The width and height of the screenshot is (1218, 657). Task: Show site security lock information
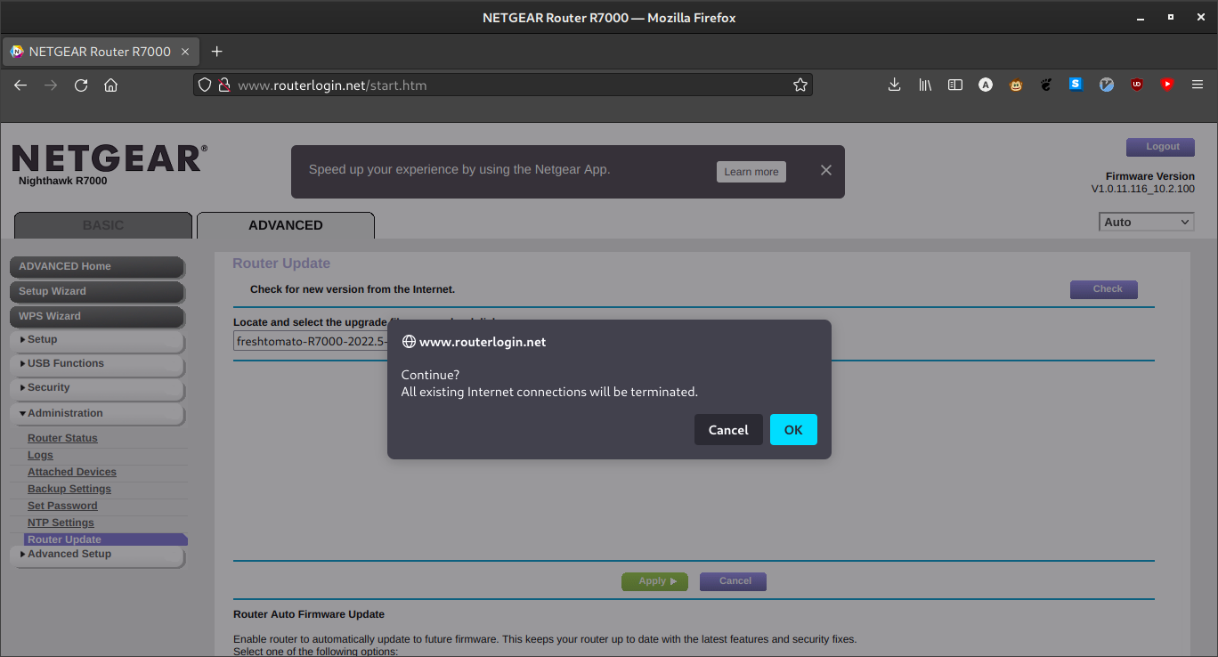tap(224, 85)
